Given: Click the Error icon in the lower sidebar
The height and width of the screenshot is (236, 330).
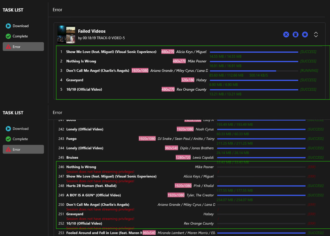Looking at the screenshot, I should pos(8,149).
